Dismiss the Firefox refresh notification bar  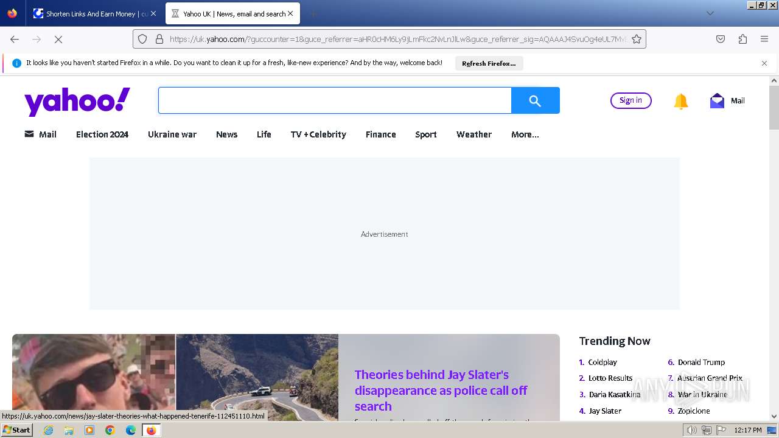pos(764,63)
